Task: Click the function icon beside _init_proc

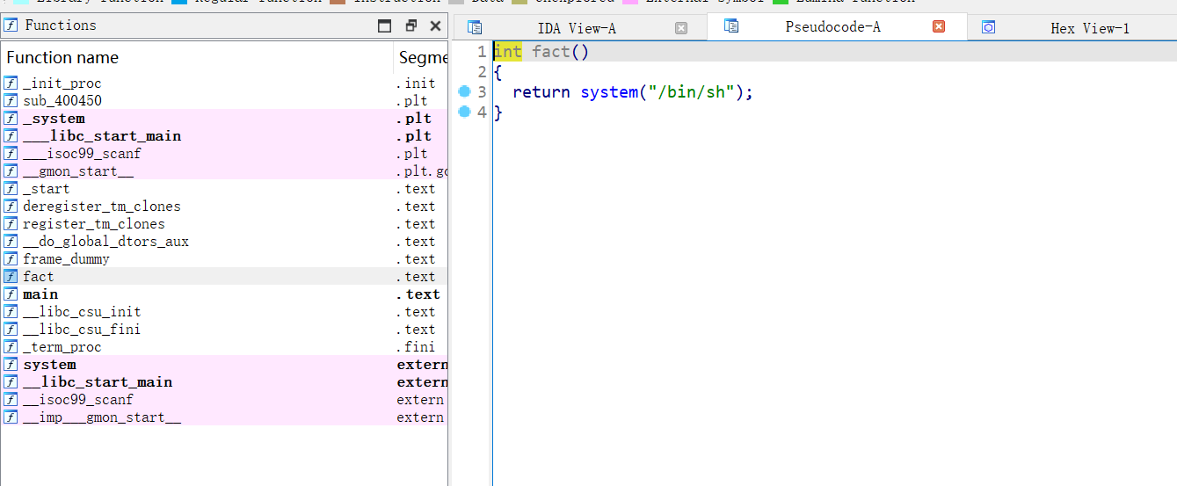Action: pos(11,83)
